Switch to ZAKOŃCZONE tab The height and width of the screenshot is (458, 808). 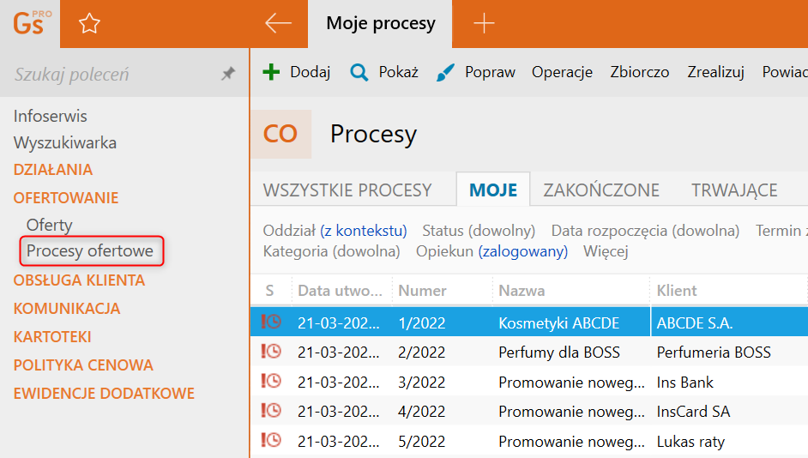click(x=601, y=190)
